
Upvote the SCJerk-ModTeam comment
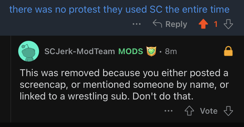pos(189,111)
